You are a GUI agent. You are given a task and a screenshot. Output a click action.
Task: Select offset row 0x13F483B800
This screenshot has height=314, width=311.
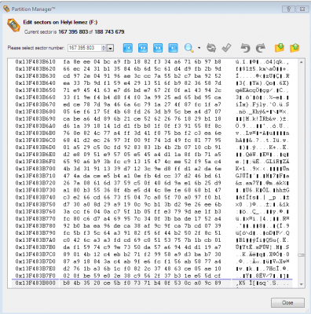tap(35, 283)
